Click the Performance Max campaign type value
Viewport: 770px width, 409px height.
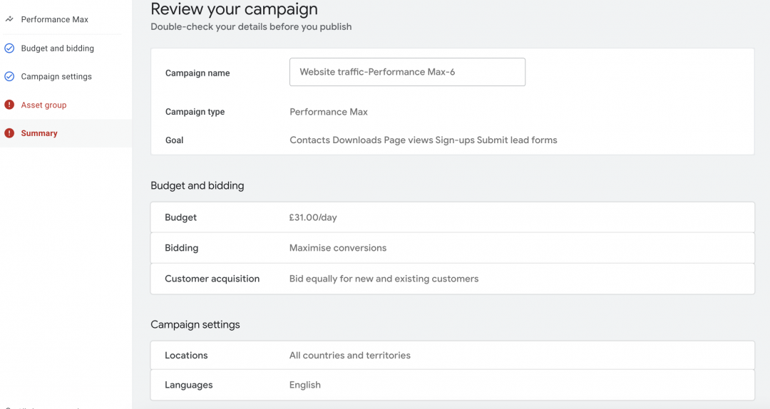click(329, 112)
